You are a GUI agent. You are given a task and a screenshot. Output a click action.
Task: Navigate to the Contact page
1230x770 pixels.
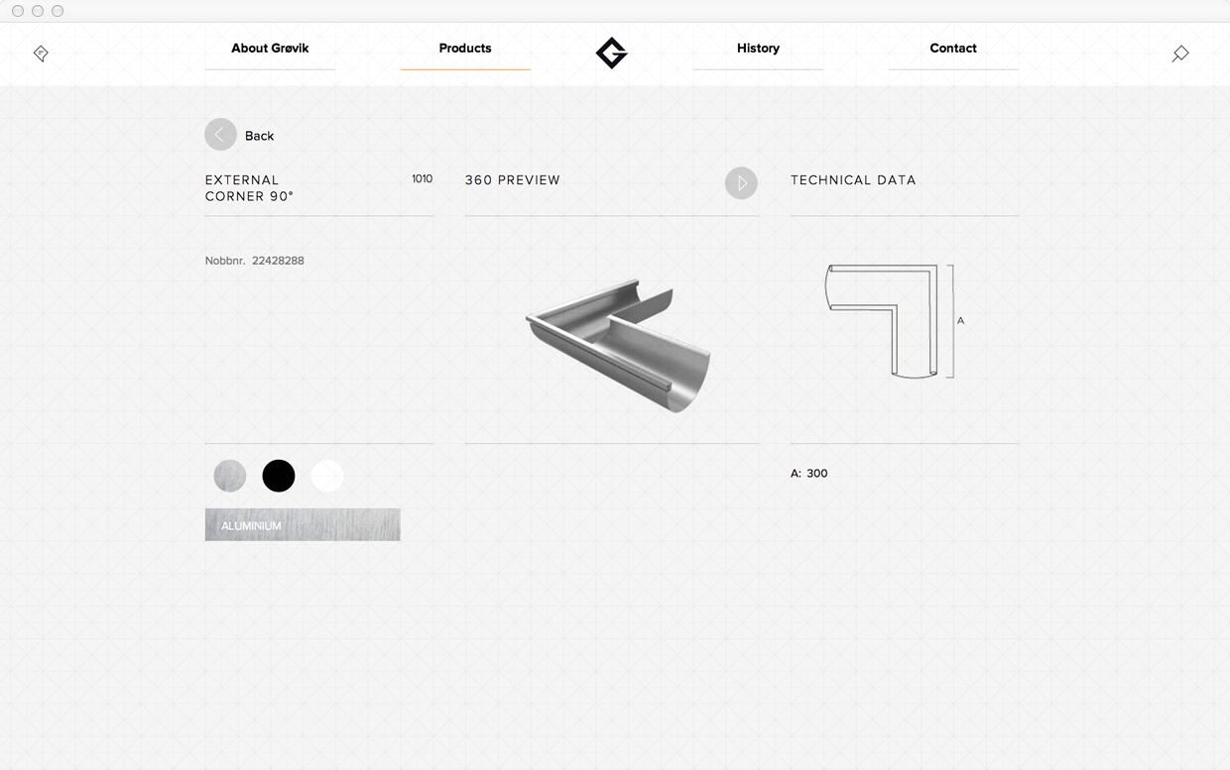pos(953,49)
